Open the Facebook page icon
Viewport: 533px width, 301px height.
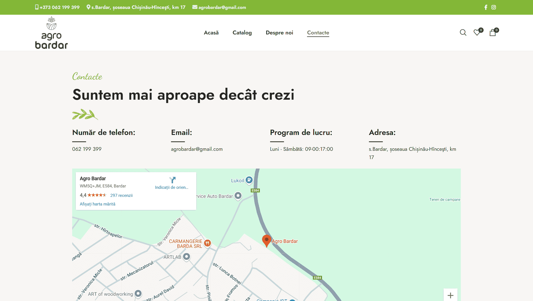(x=486, y=7)
